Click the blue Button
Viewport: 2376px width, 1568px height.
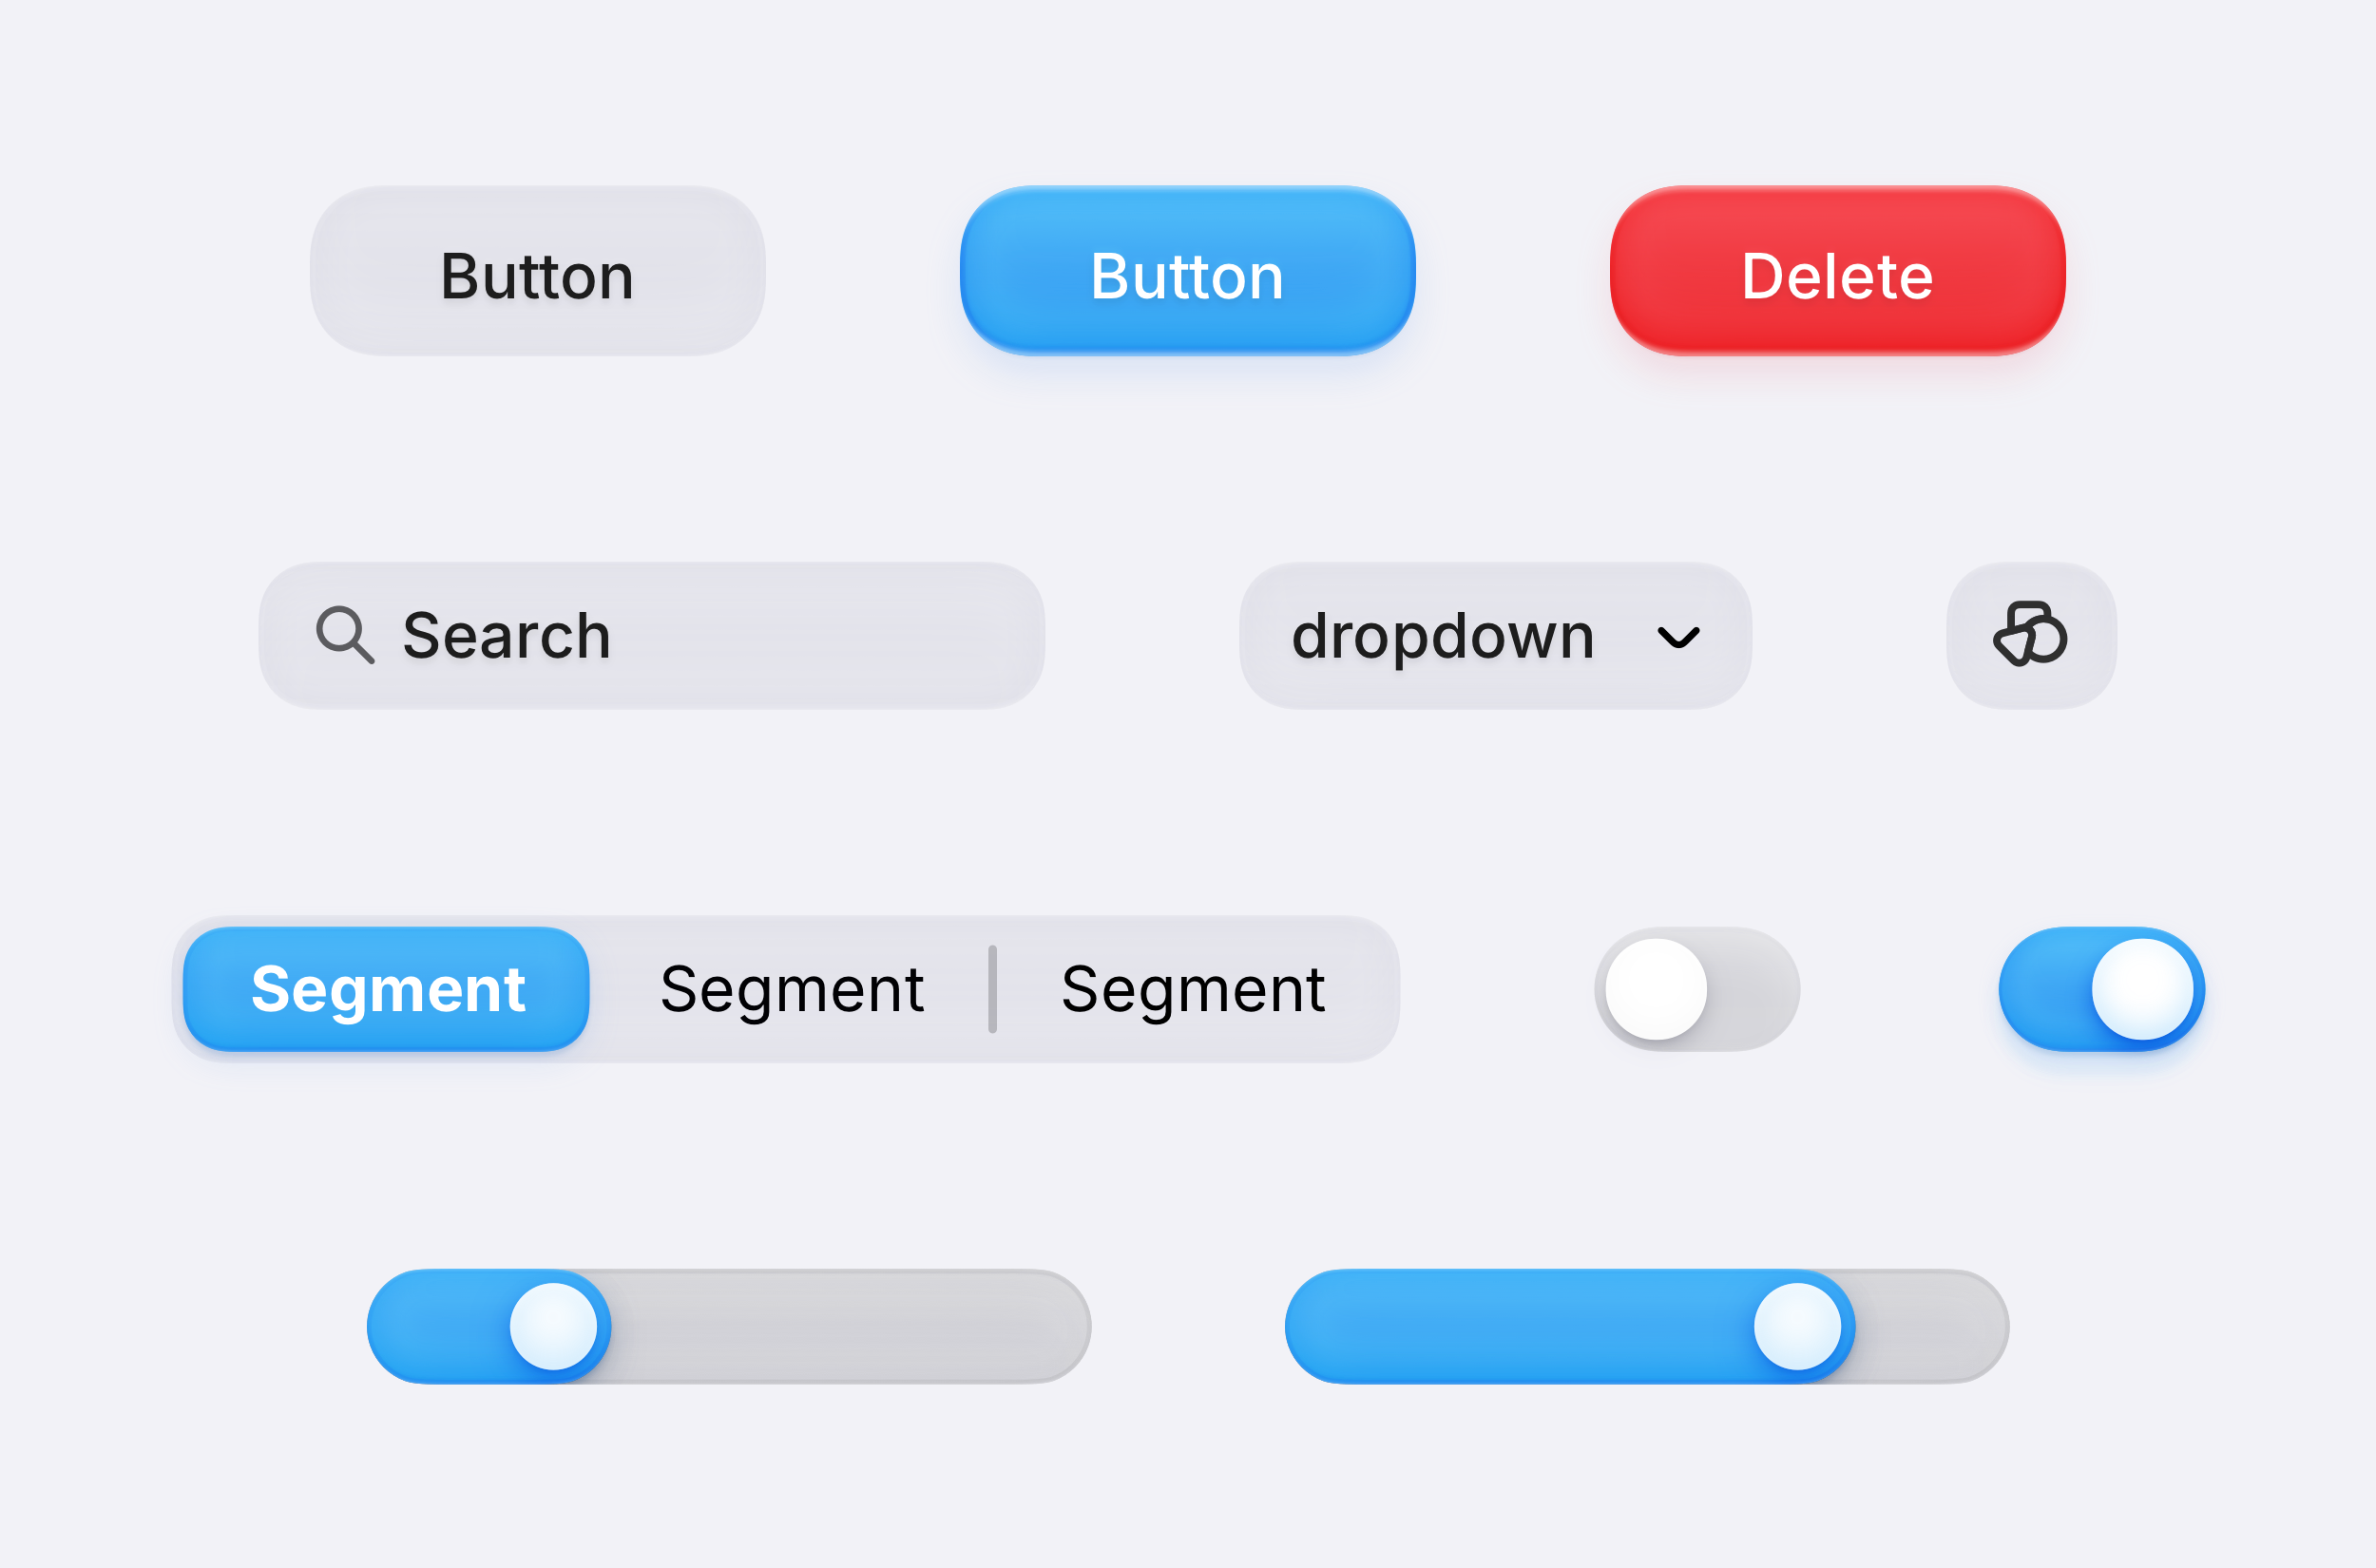pos(1187,271)
